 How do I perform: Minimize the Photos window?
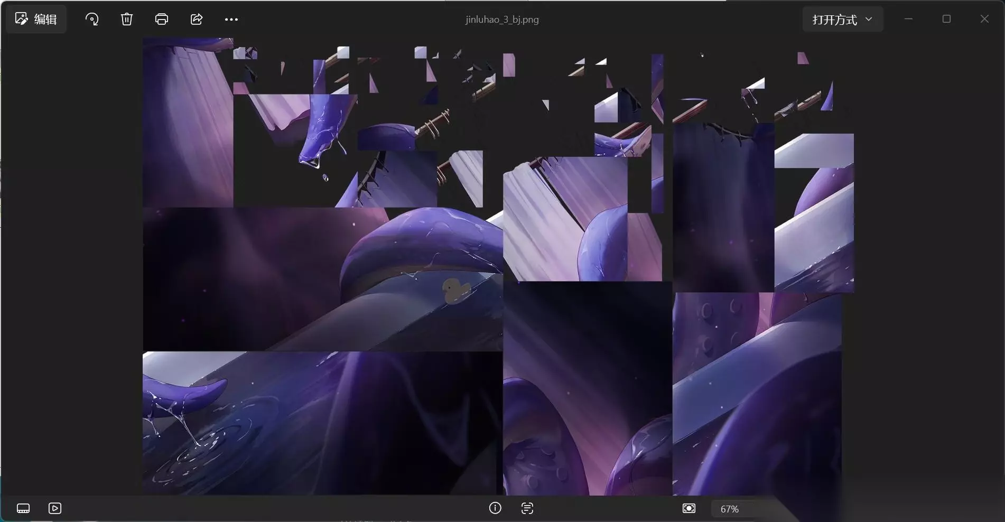coord(909,19)
